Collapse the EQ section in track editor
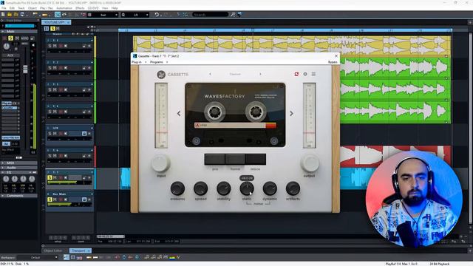The image size is (473, 266). 18,172
